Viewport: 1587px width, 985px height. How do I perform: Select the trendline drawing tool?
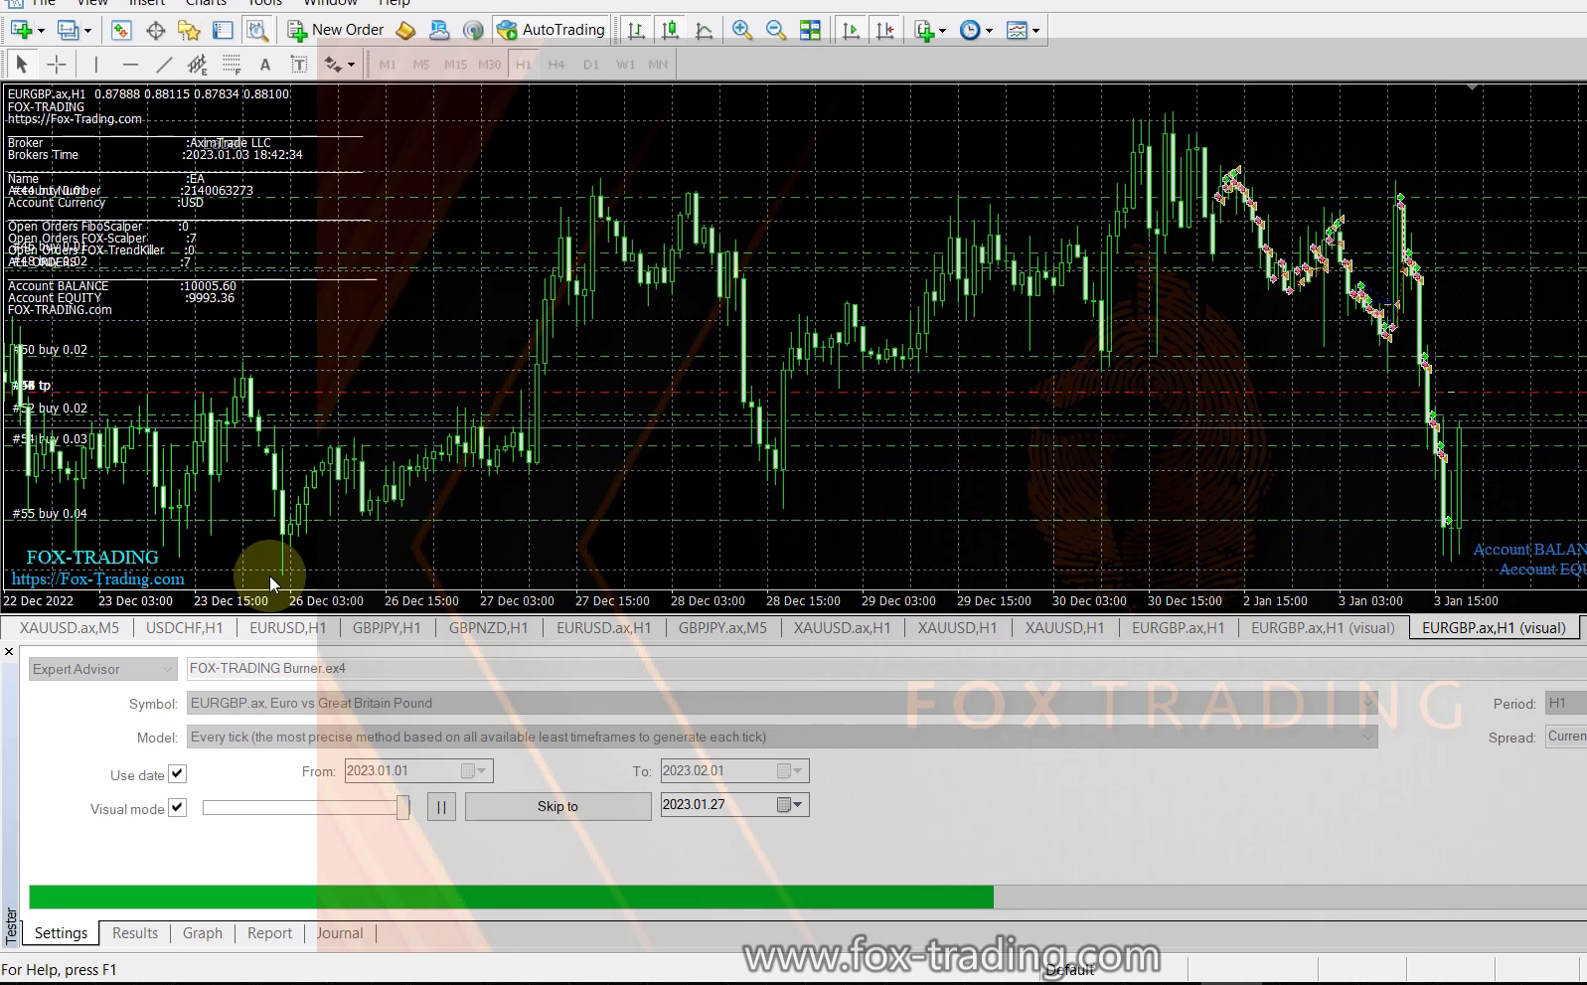(x=164, y=65)
